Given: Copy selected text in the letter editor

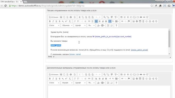Looking at the screenshot, I should [x=83, y=17].
